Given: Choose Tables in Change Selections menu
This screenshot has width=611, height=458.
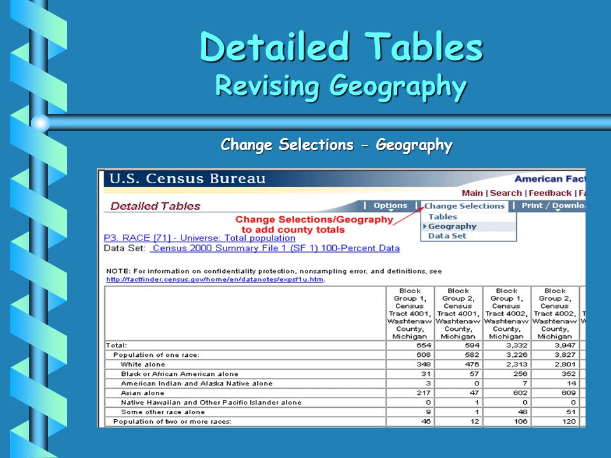Looking at the screenshot, I should tap(443, 217).
